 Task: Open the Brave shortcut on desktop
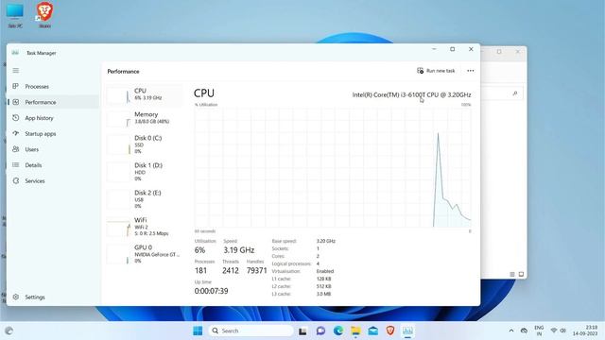pyautogui.click(x=44, y=15)
